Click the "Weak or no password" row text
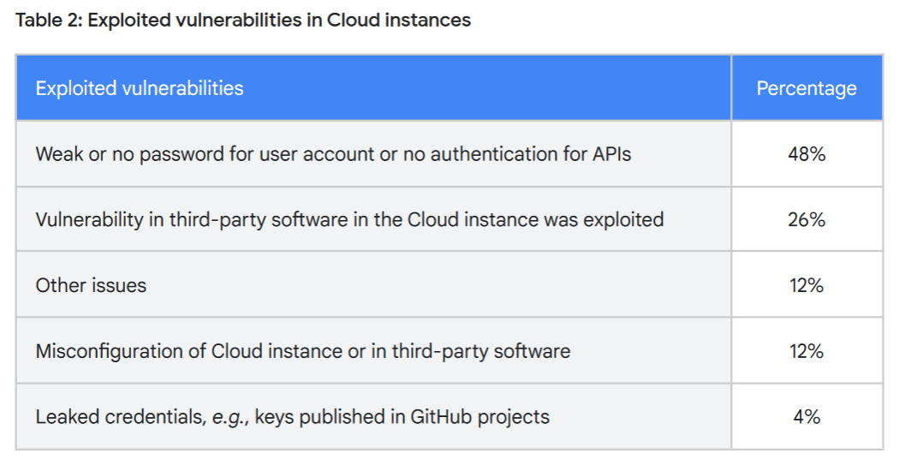 click(x=333, y=154)
